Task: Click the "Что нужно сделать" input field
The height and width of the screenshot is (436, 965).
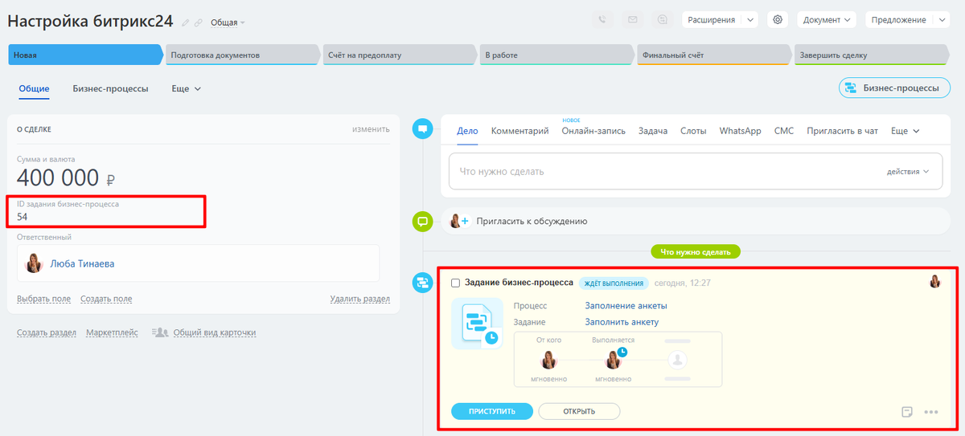Action: click(x=696, y=172)
